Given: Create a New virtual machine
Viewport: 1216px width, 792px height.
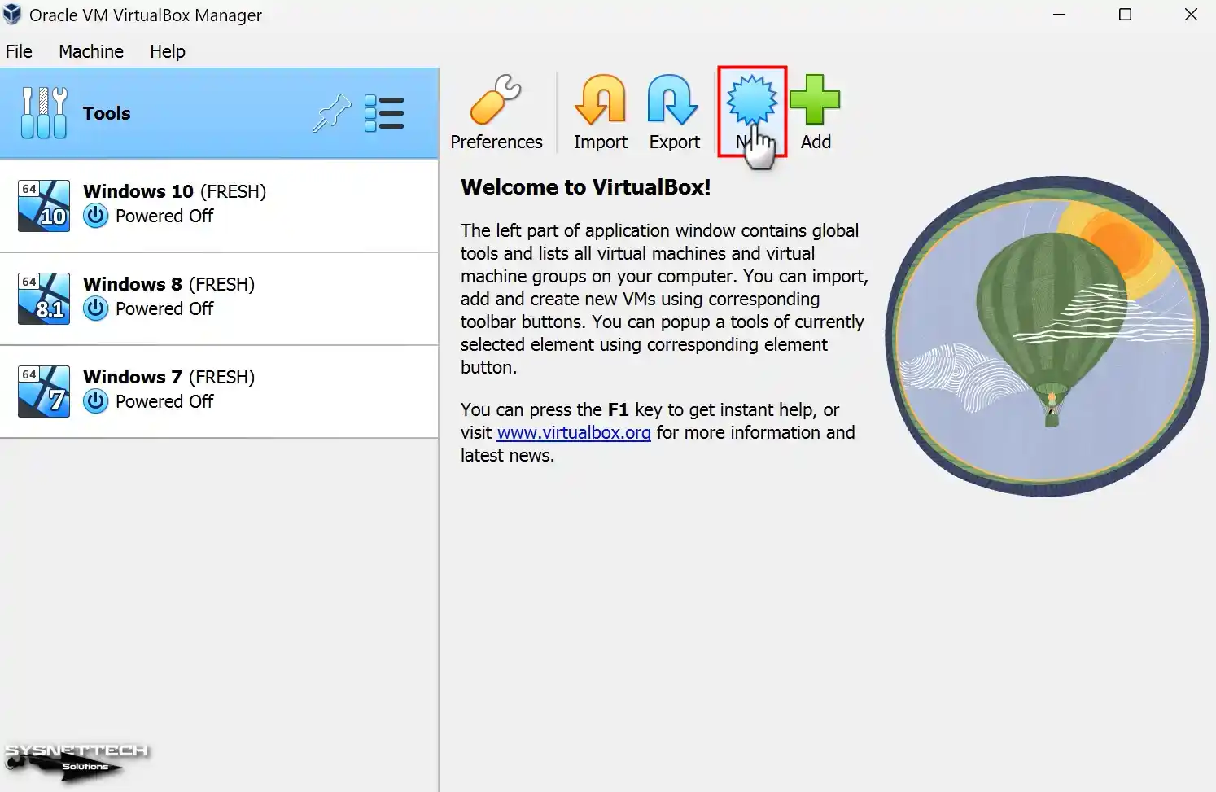Looking at the screenshot, I should [752, 112].
